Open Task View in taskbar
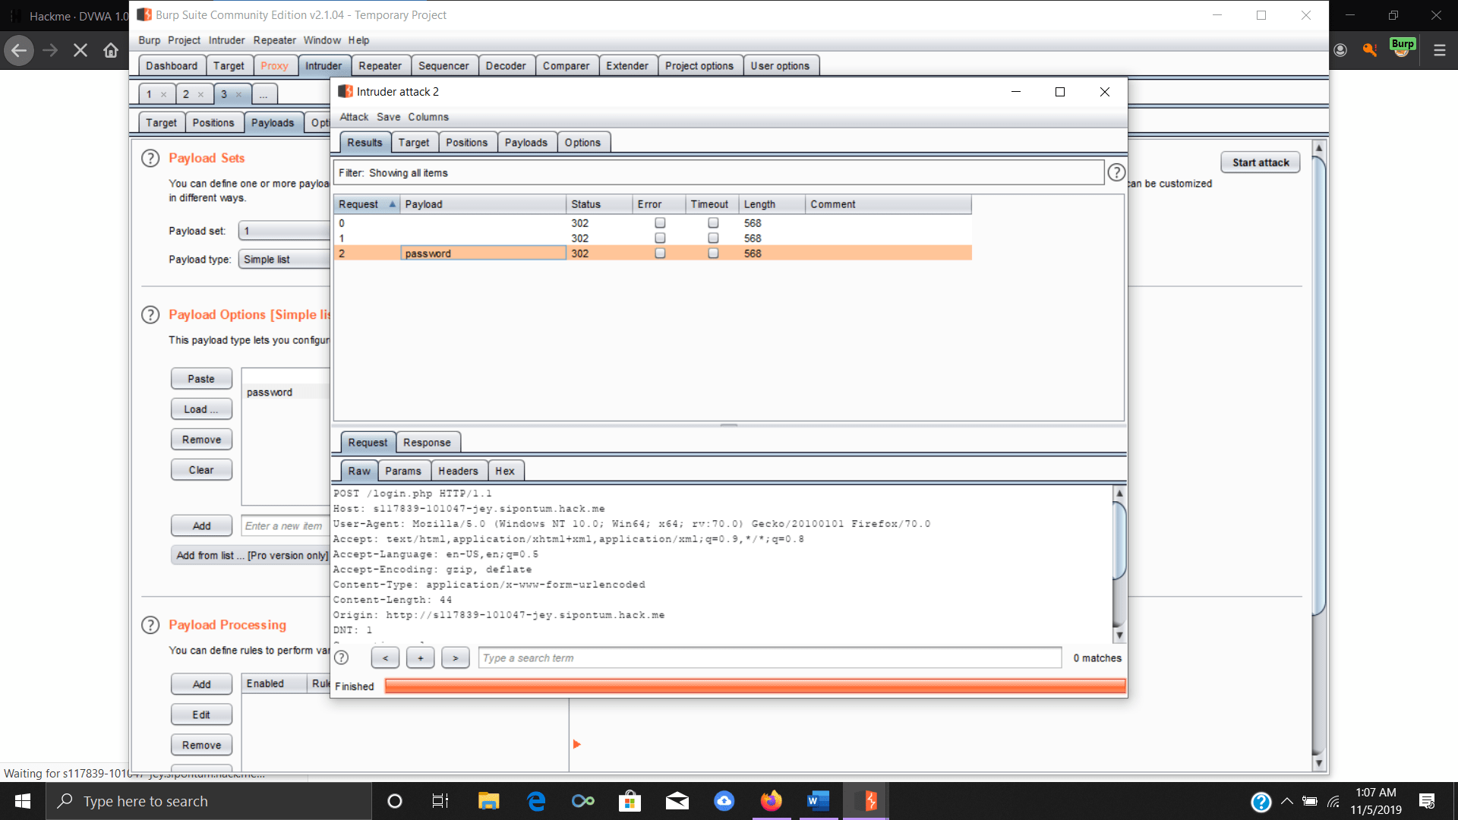1458x820 pixels. coord(440,801)
